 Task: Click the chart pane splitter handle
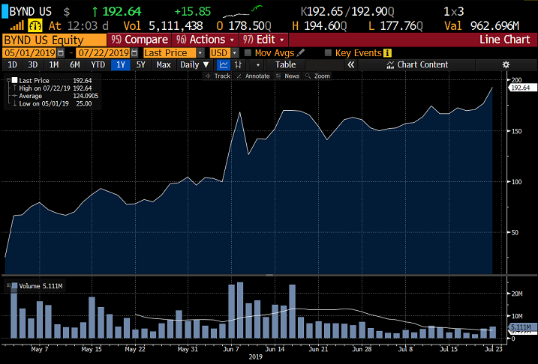(x=270, y=275)
